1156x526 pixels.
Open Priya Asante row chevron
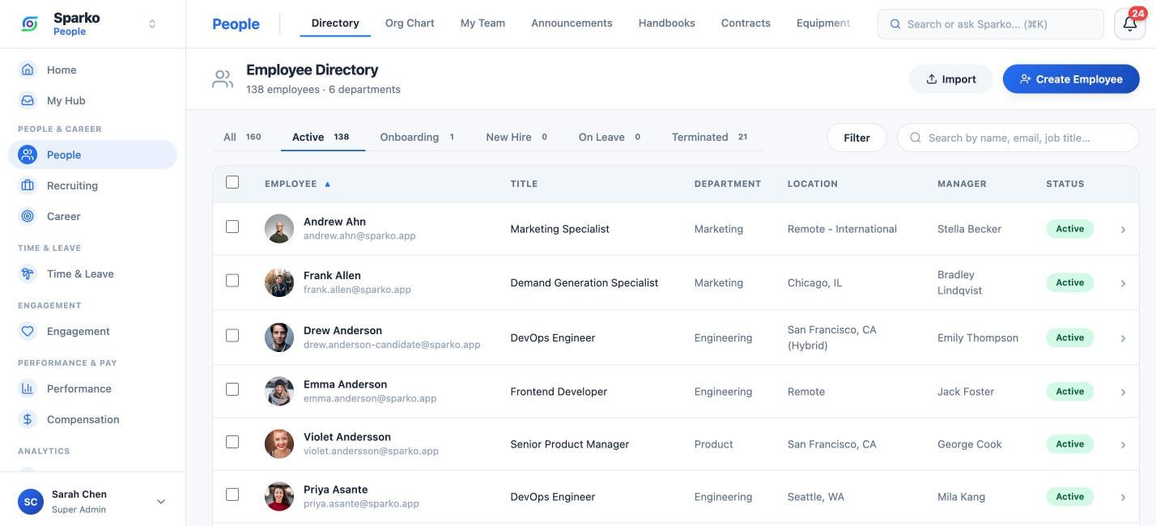1123,498
